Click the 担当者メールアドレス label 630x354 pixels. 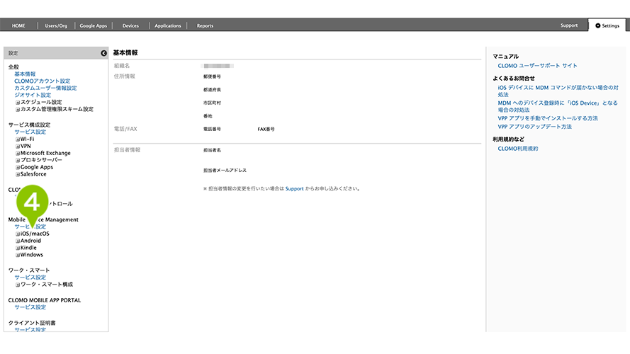coord(225,170)
